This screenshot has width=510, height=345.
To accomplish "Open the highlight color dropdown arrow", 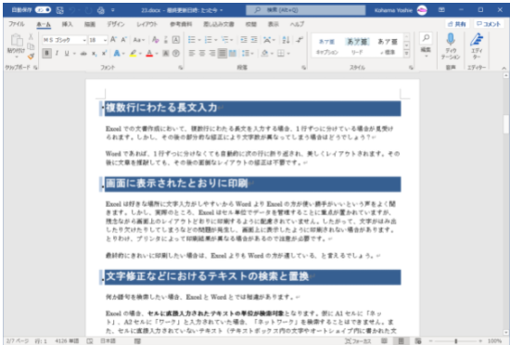I will (140, 54).
